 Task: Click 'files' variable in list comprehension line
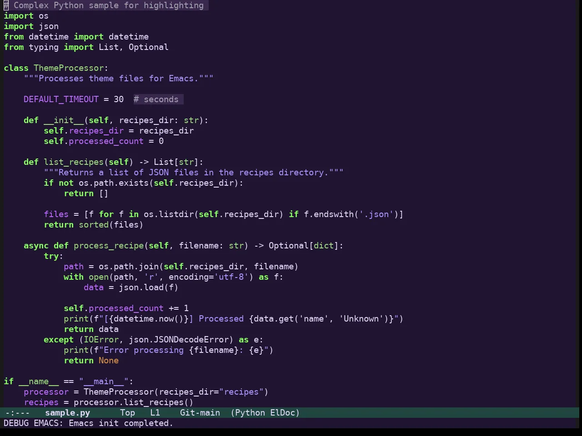click(x=56, y=214)
